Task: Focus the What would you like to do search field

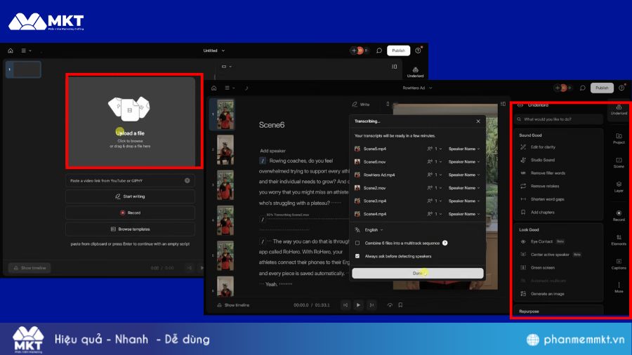Action: pyautogui.click(x=559, y=119)
